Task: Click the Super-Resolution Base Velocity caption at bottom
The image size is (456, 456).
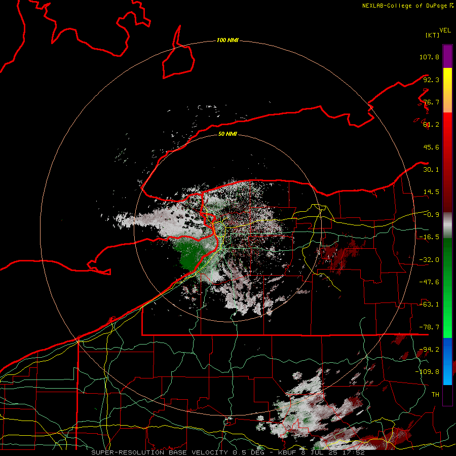Action: click(227, 452)
